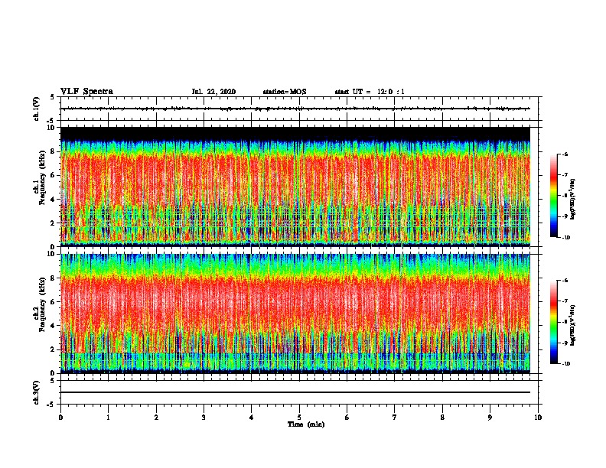This screenshot has width=606, height=468.
Task: Click time axis tick label '4'
Action: click(x=251, y=418)
